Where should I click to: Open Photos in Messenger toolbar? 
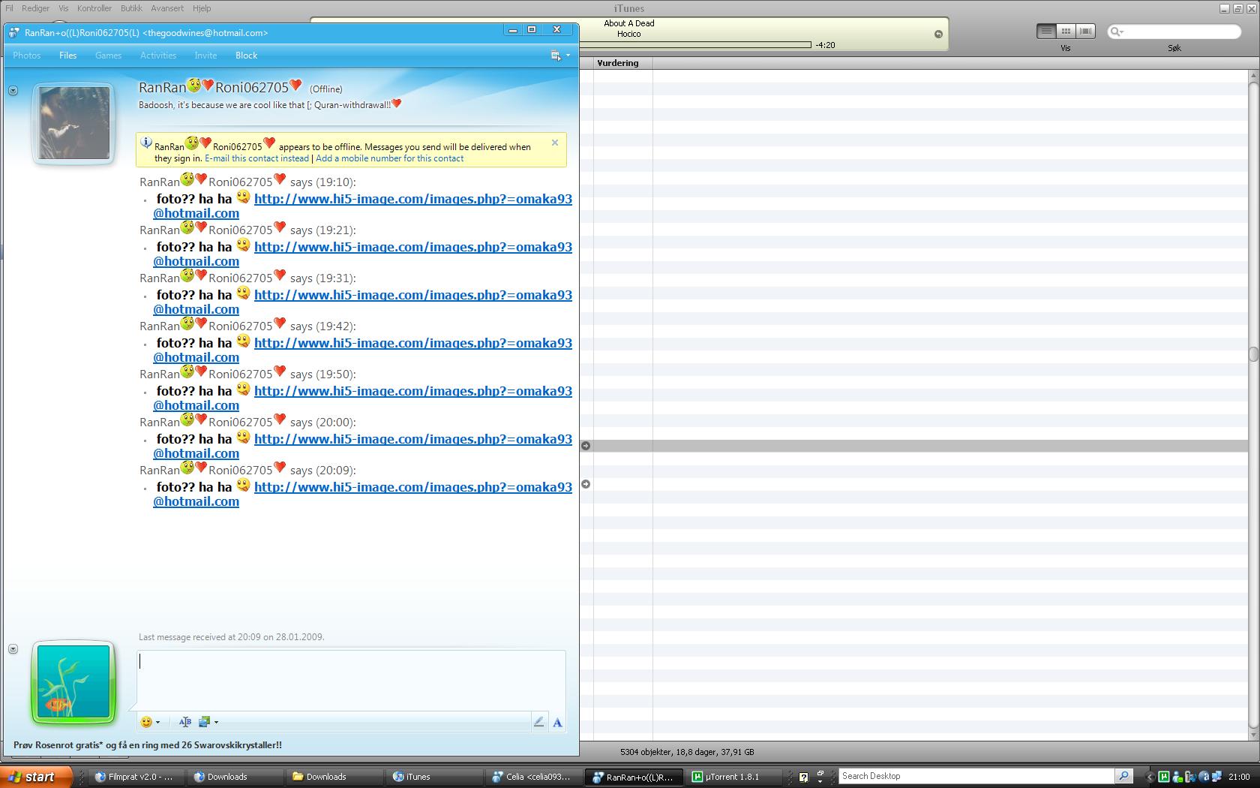tap(27, 56)
